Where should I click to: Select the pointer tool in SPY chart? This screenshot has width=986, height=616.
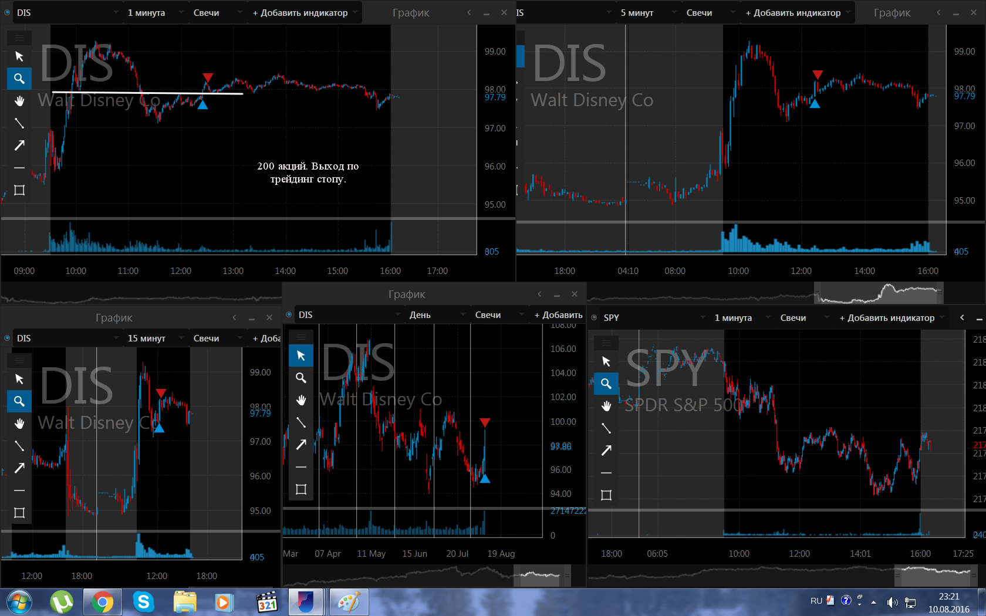[606, 361]
